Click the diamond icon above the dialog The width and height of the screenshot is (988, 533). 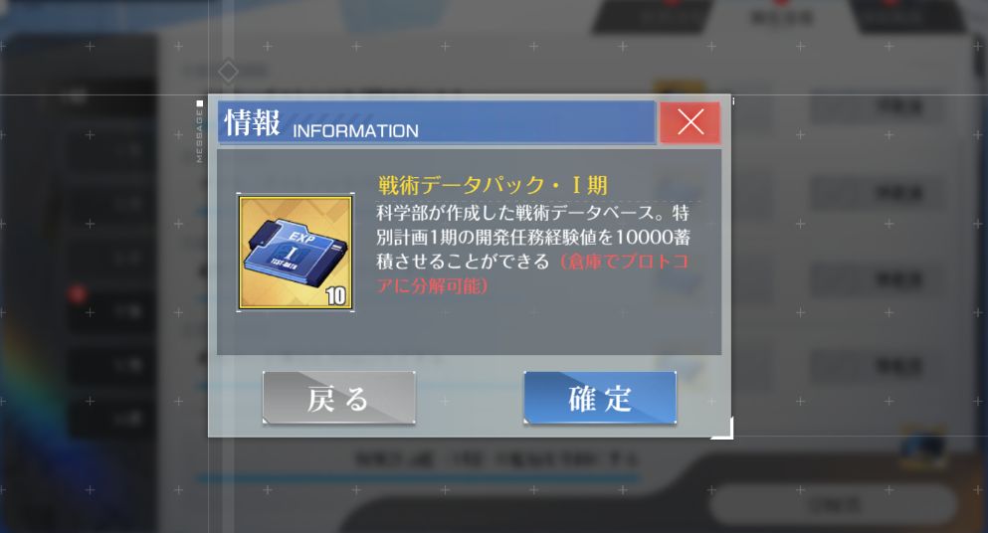pyautogui.click(x=228, y=72)
